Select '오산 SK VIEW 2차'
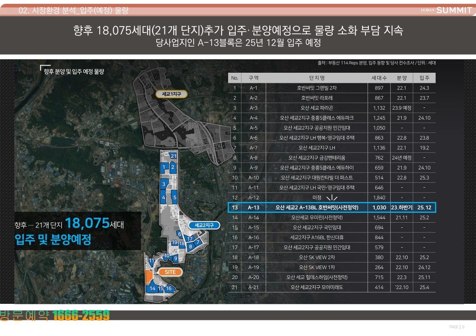 click(x=317, y=258)
